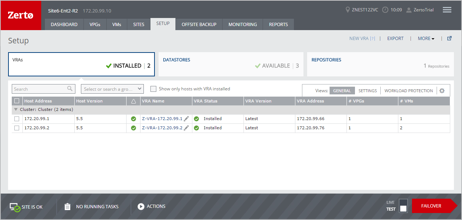
Task: Click VRA address 172.20.99.66
Action: [310, 119]
